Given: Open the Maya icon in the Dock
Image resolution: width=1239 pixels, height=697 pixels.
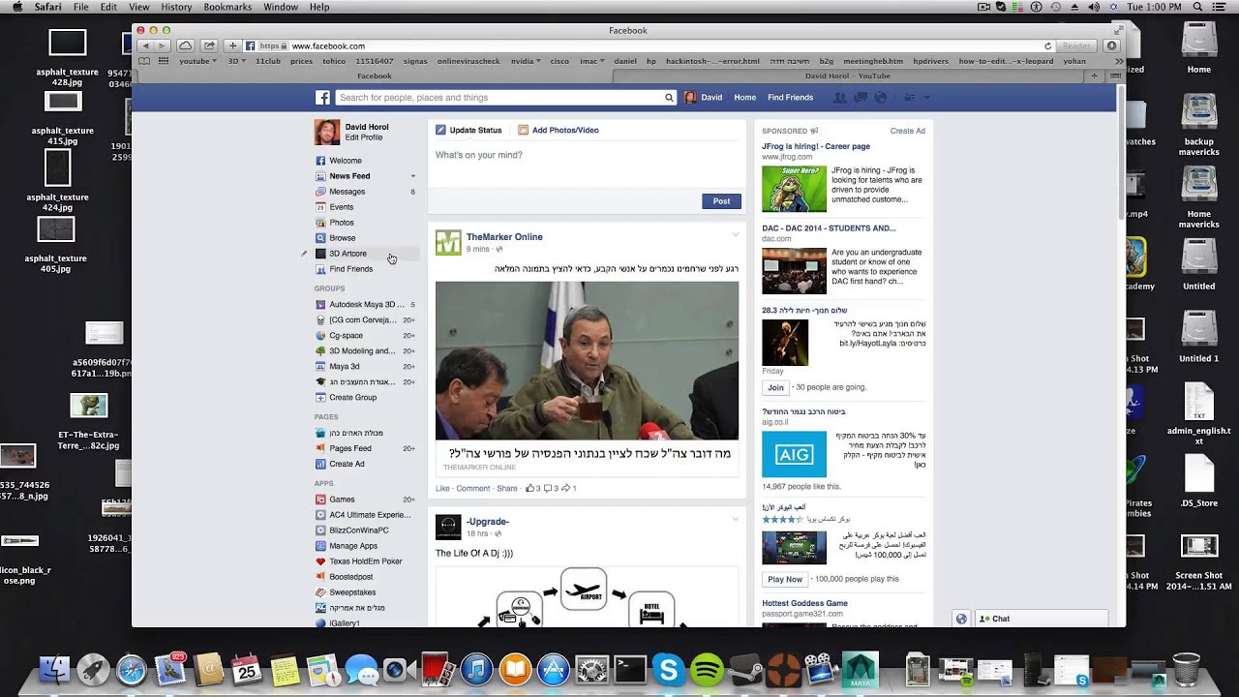Looking at the screenshot, I should tap(859, 669).
